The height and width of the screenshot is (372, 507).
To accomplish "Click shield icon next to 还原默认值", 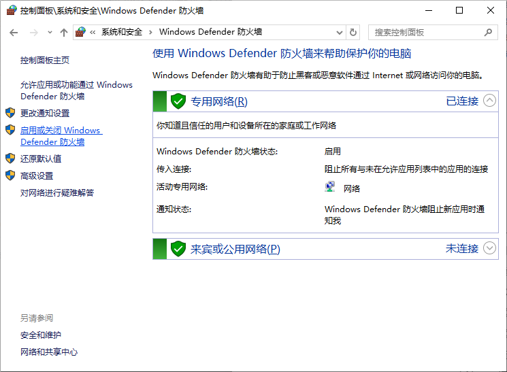I will [10, 158].
